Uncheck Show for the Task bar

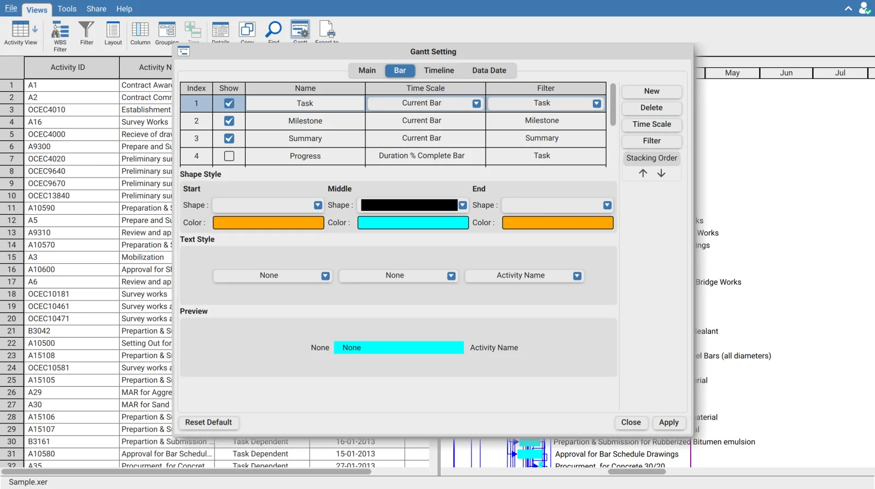coord(229,103)
